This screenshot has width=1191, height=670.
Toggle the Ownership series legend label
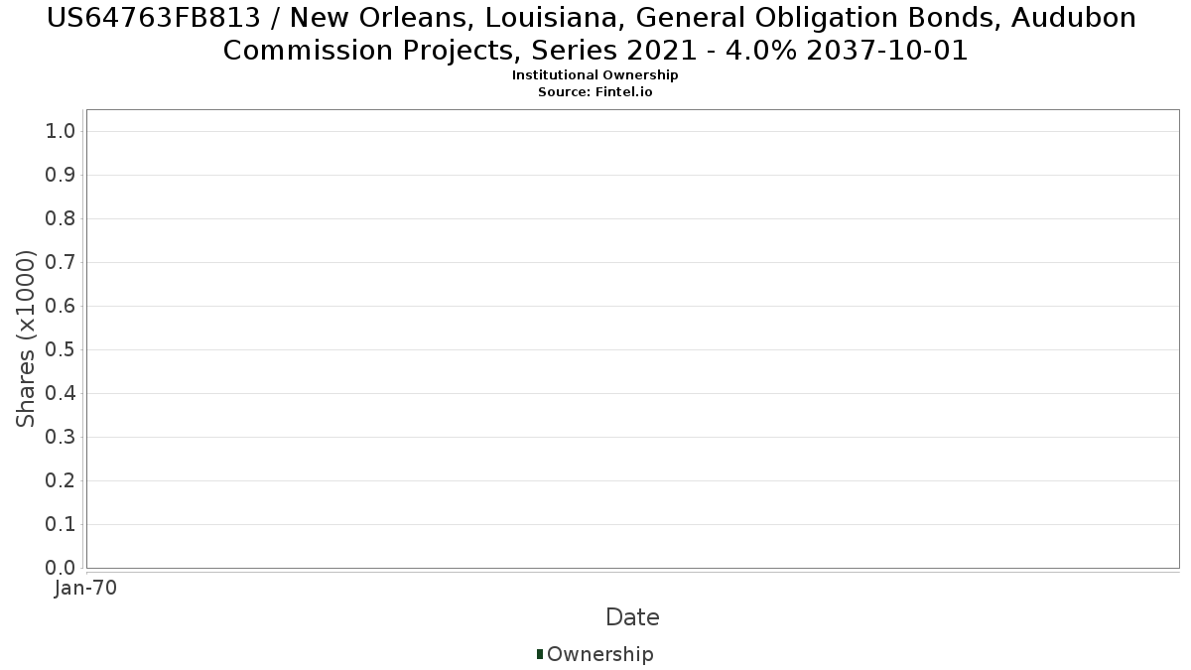(599, 654)
